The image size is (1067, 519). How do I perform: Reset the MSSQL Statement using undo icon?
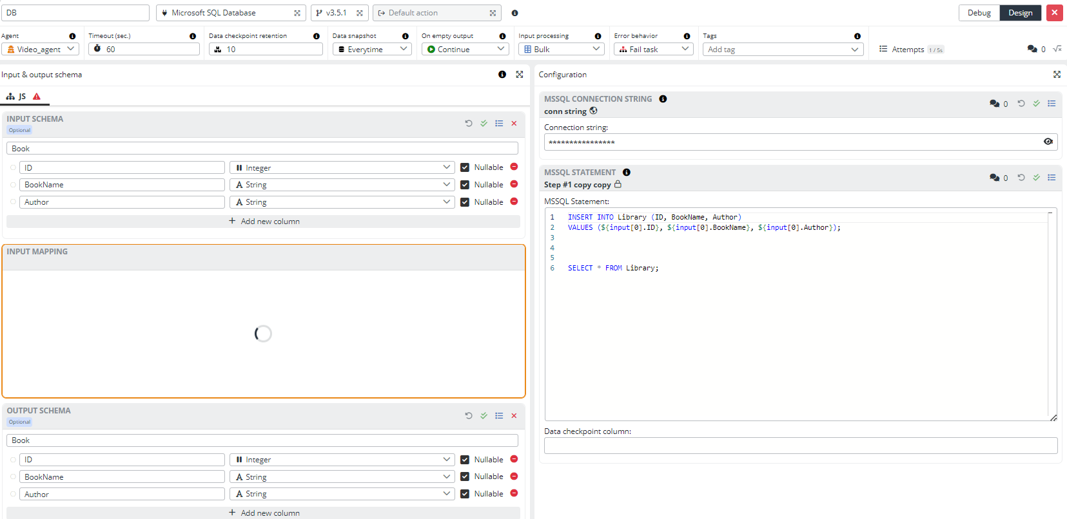click(x=1021, y=177)
